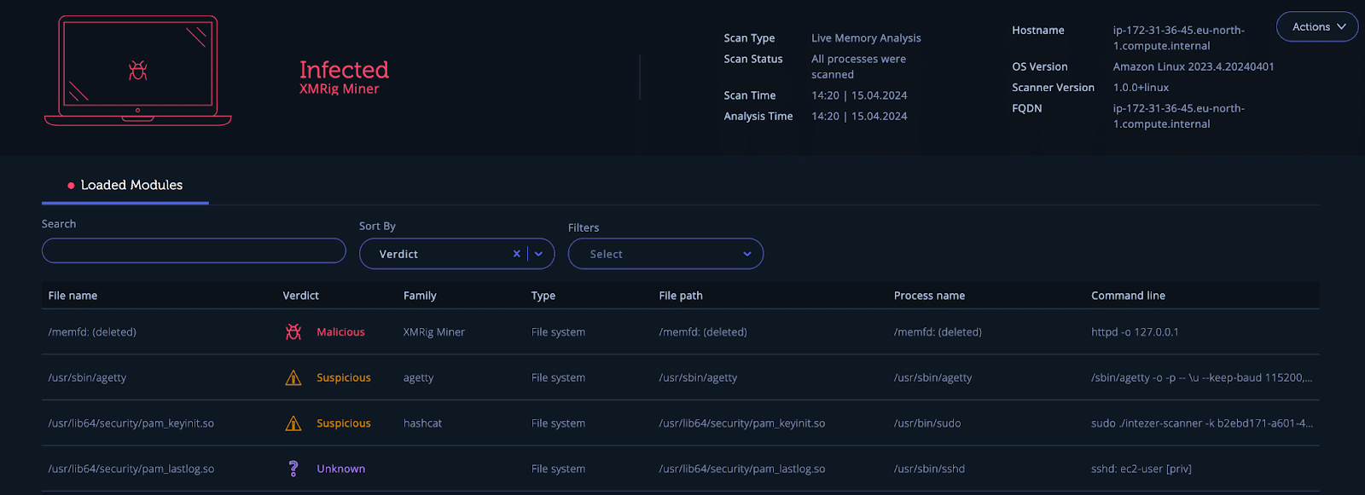The image size is (1365, 495).
Task: Expand the Sort By dropdown chevron
Action: click(x=539, y=254)
